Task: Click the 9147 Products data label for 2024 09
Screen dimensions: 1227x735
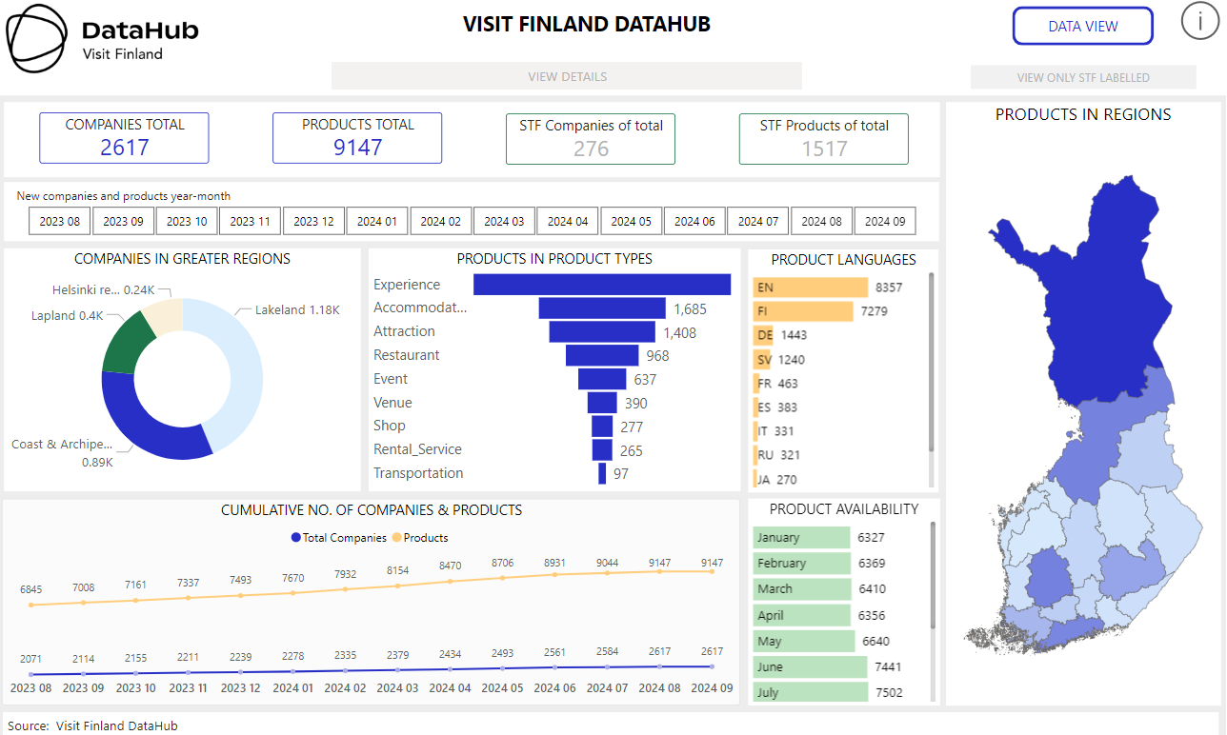Action: point(711,563)
